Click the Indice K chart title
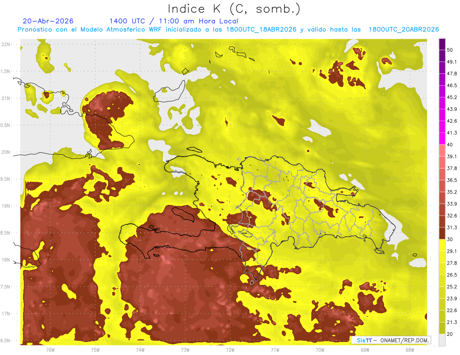 point(234,9)
